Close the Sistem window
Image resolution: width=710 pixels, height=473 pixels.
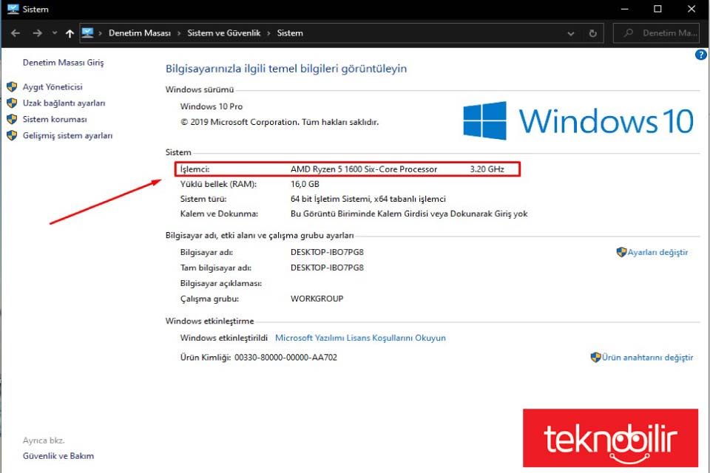click(692, 9)
